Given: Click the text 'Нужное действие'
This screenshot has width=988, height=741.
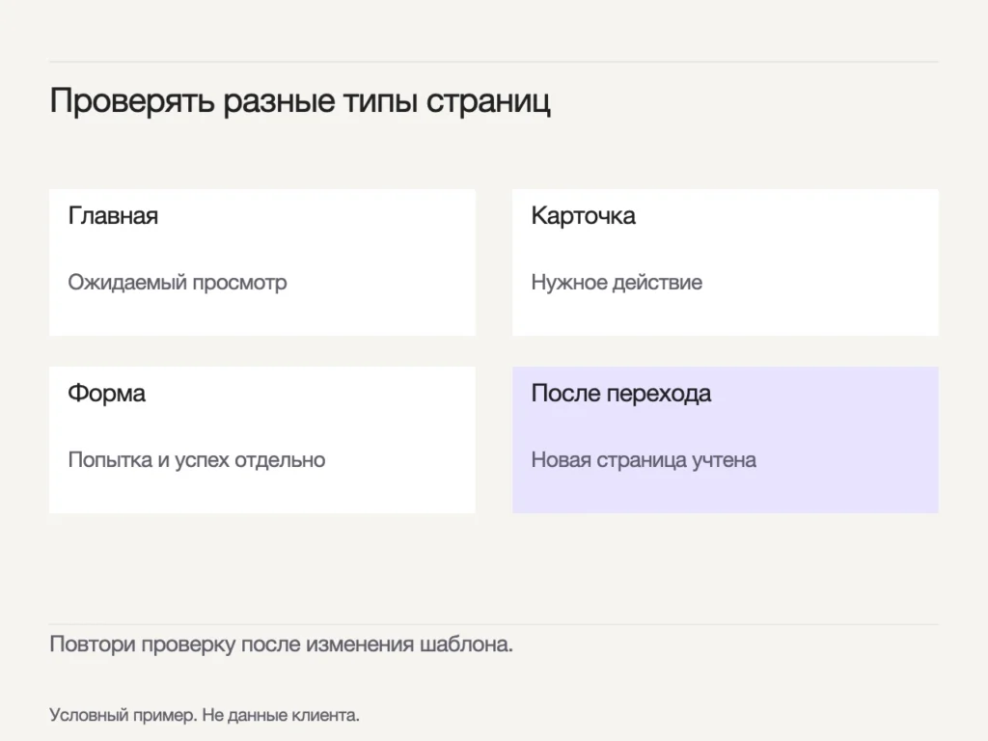Looking at the screenshot, I should click(x=617, y=283).
